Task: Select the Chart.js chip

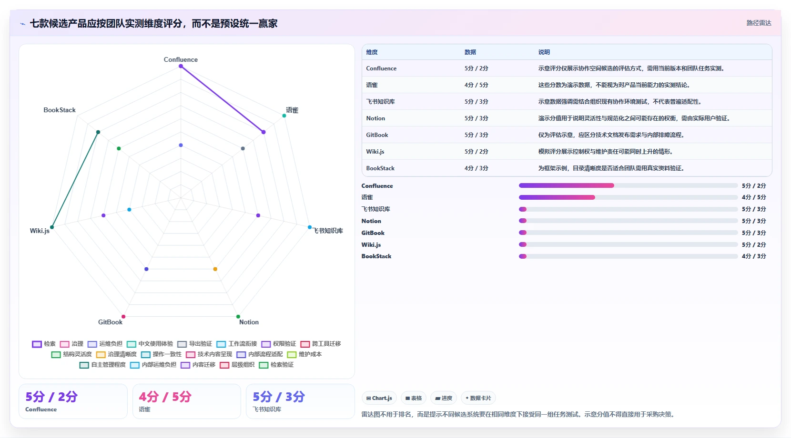Action: (x=379, y=398)
